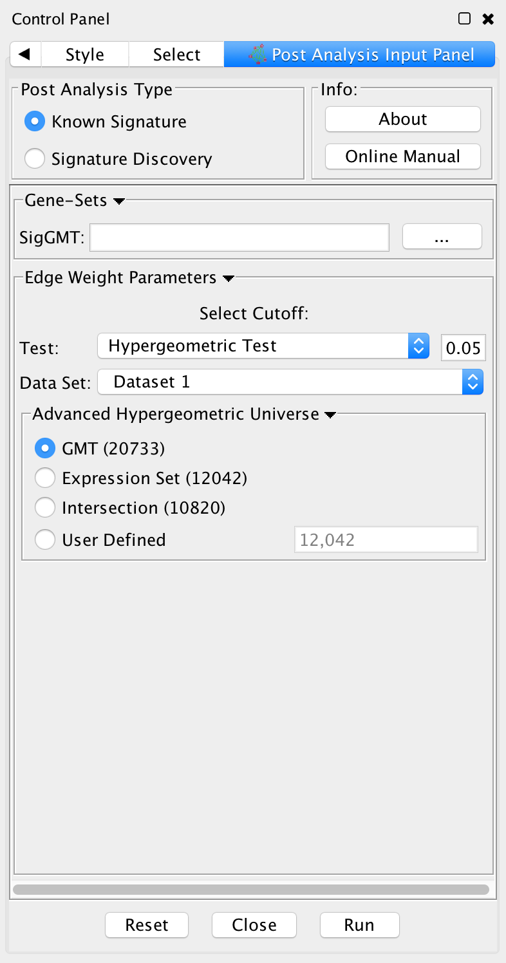Screen dimensions: 506x963
Task: Choose the User Defined universe option
Action: 45,539
